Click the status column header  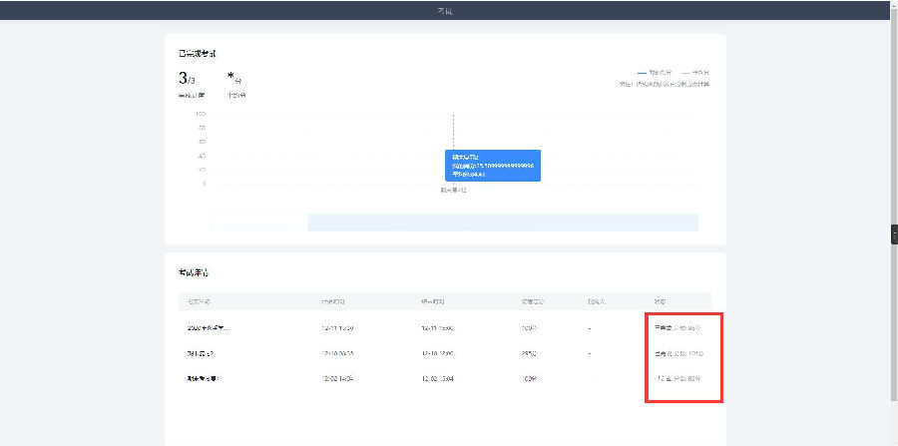coord(661,300)
